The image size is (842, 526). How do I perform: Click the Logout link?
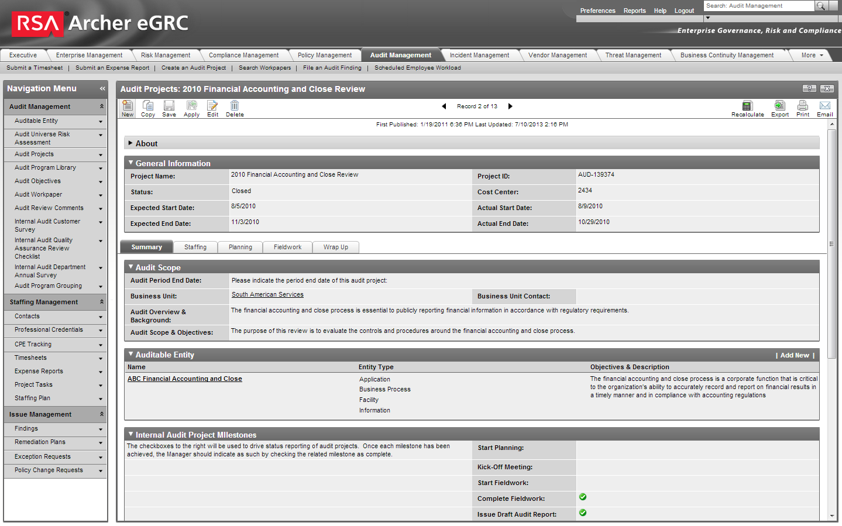(x=684, y=11)
